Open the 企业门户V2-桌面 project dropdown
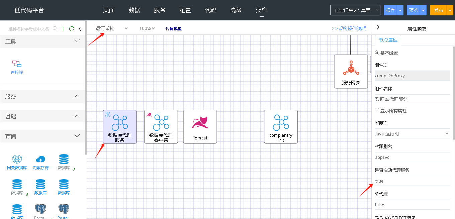Viewport: 455px width, 219px height. (355, 10)
